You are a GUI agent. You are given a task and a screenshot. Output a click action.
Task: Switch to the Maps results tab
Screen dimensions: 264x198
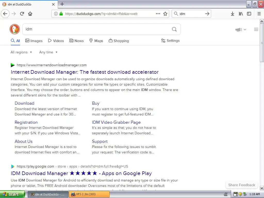tap(96, 41)
